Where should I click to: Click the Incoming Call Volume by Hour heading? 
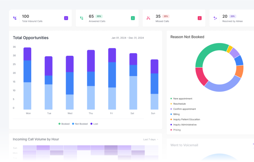36,139
